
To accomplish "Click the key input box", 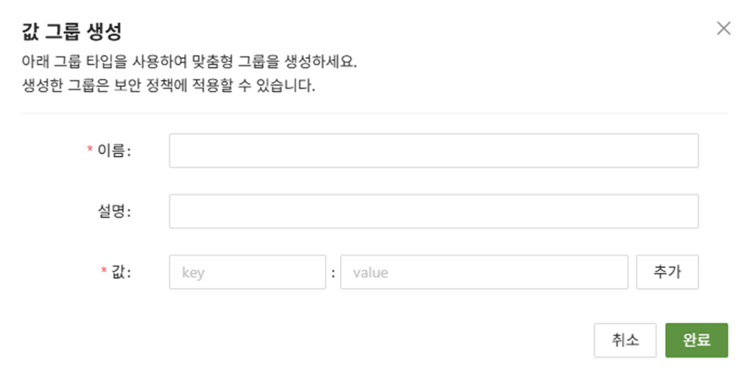I will click(247, 272).
